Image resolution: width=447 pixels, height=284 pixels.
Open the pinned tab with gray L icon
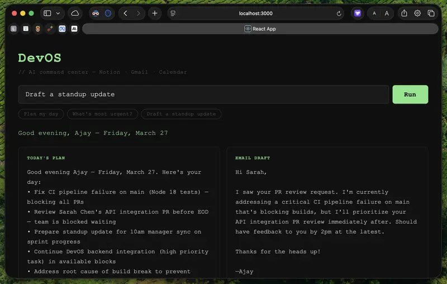tap(13, 29)
